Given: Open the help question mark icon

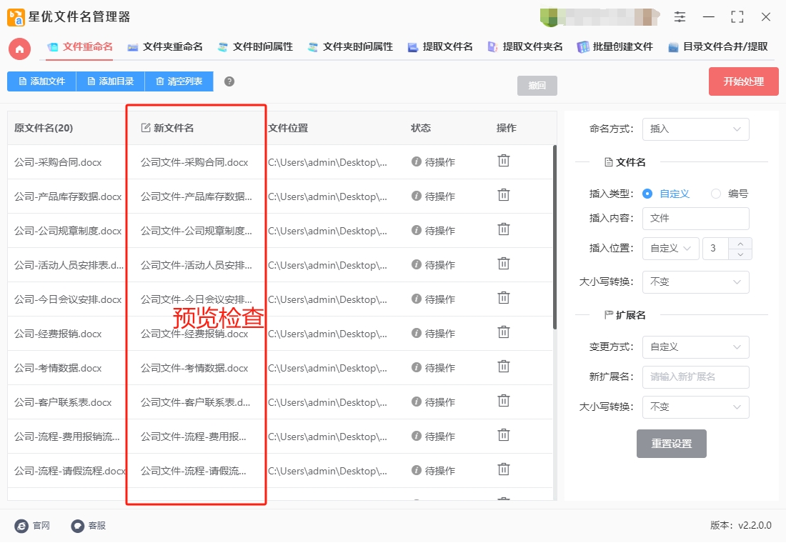Looking at the screenshot, I should point(229,81).
